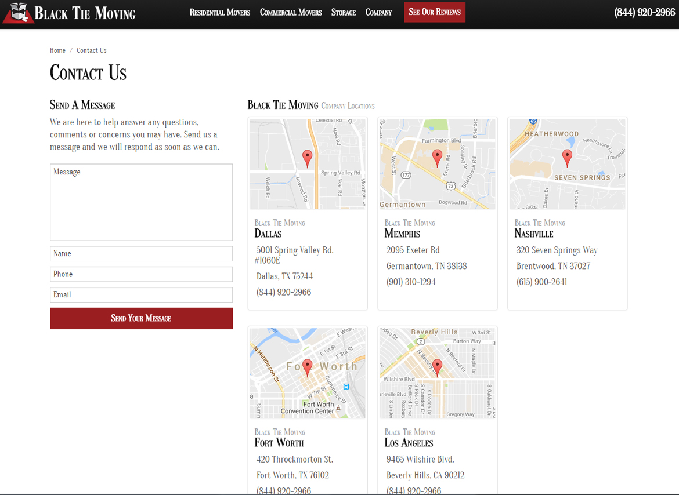Image resolution: width=679 pixels, height=495 pixels.
Task: Click the red map pin on Memphis map
Action: pyautogui.click(x=437, y=159)
